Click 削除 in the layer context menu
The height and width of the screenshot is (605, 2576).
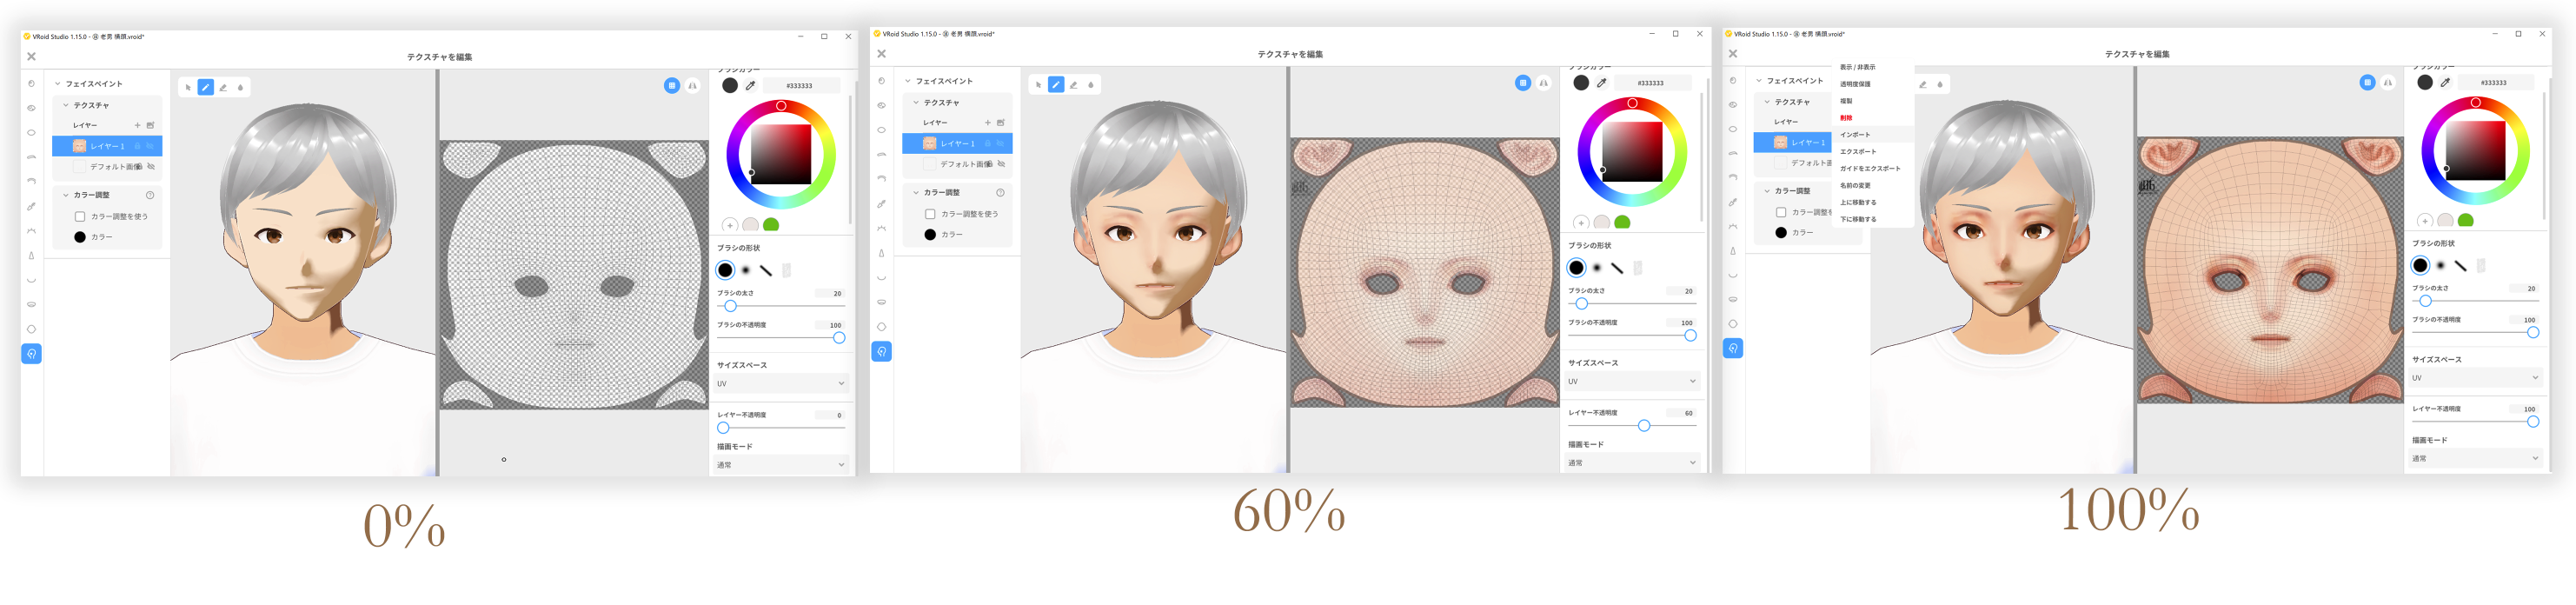click(1846, 118)
